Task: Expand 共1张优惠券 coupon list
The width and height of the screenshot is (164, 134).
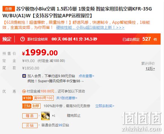Action: (67, 98)
